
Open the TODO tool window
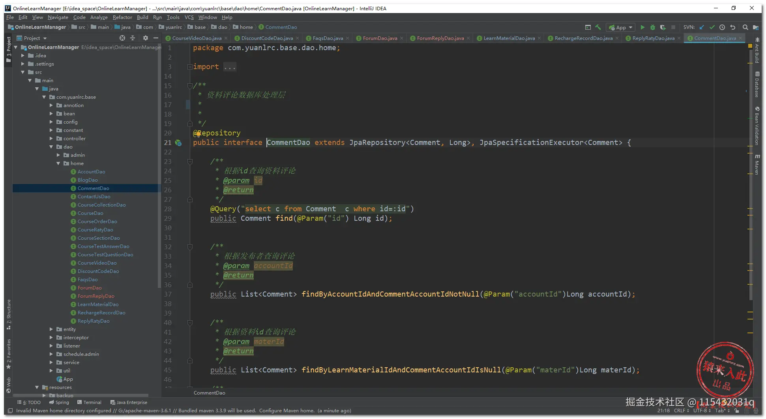tap(29, 402)
